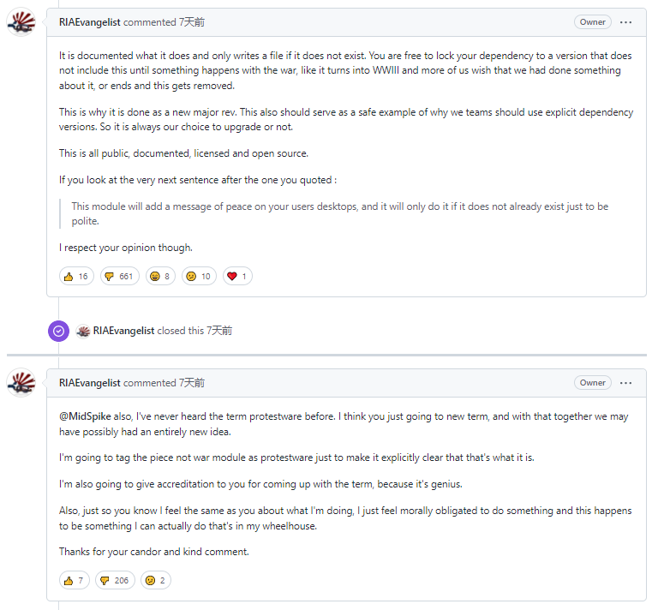Screen dimensions: 652x610
Task: Click the closed event's 7天前 timestamp
Action: pos(218,331)
